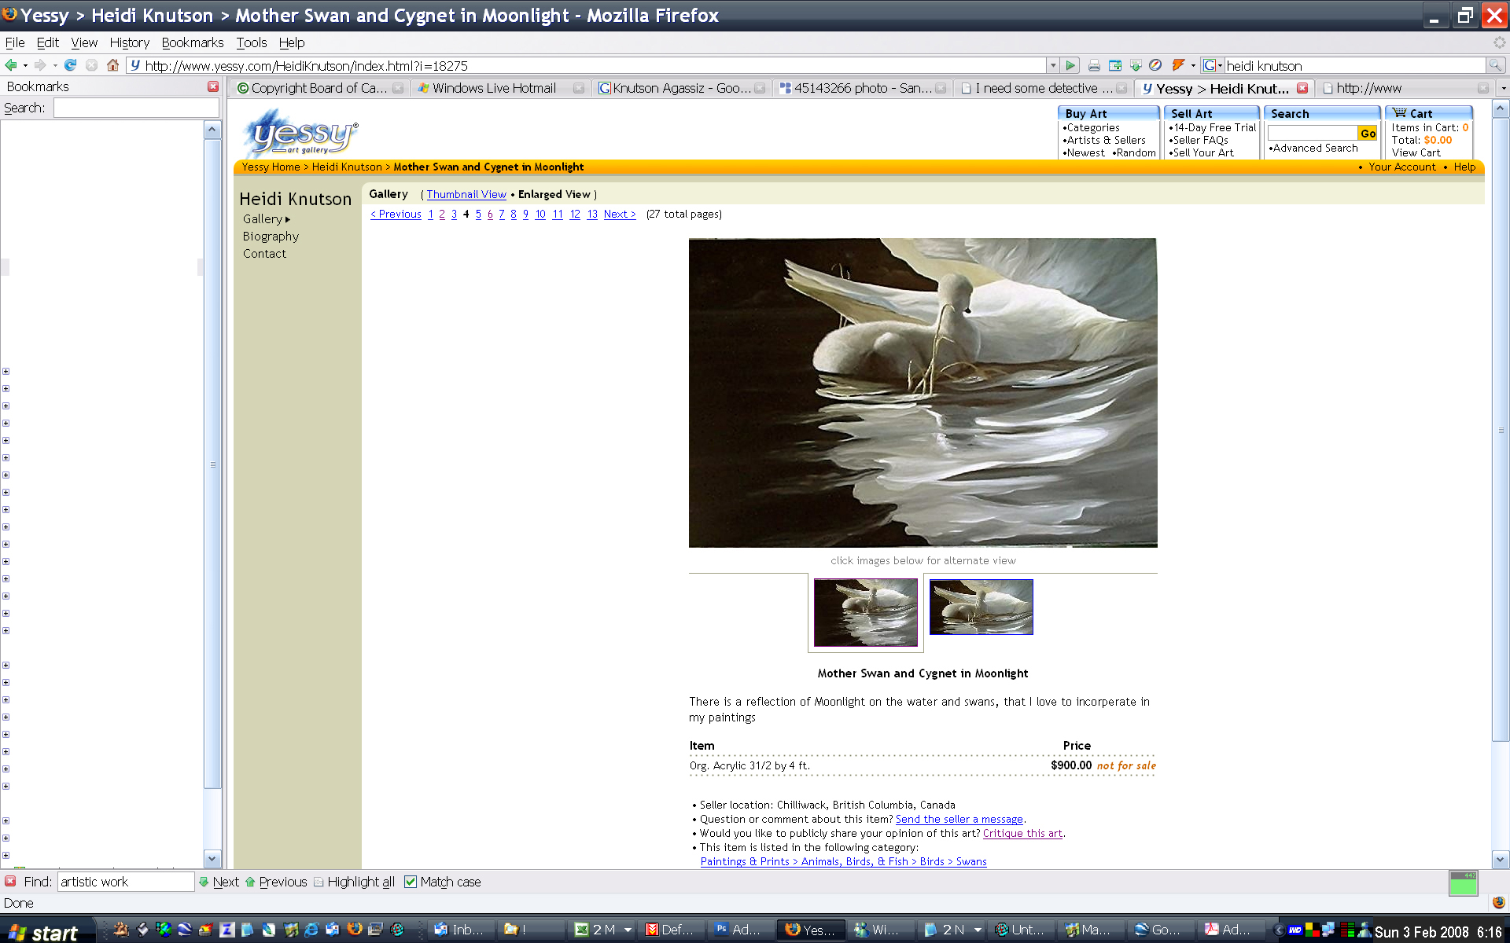The height and width of the screenshot is (943, 1510).
Task: Open the Help menu
Action: pyautogui.click(x=291, y=42)
